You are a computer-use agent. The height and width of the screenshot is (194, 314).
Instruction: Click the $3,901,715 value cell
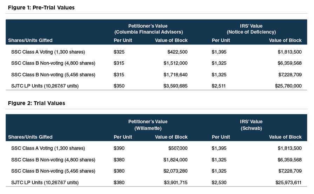coord(175,182)
